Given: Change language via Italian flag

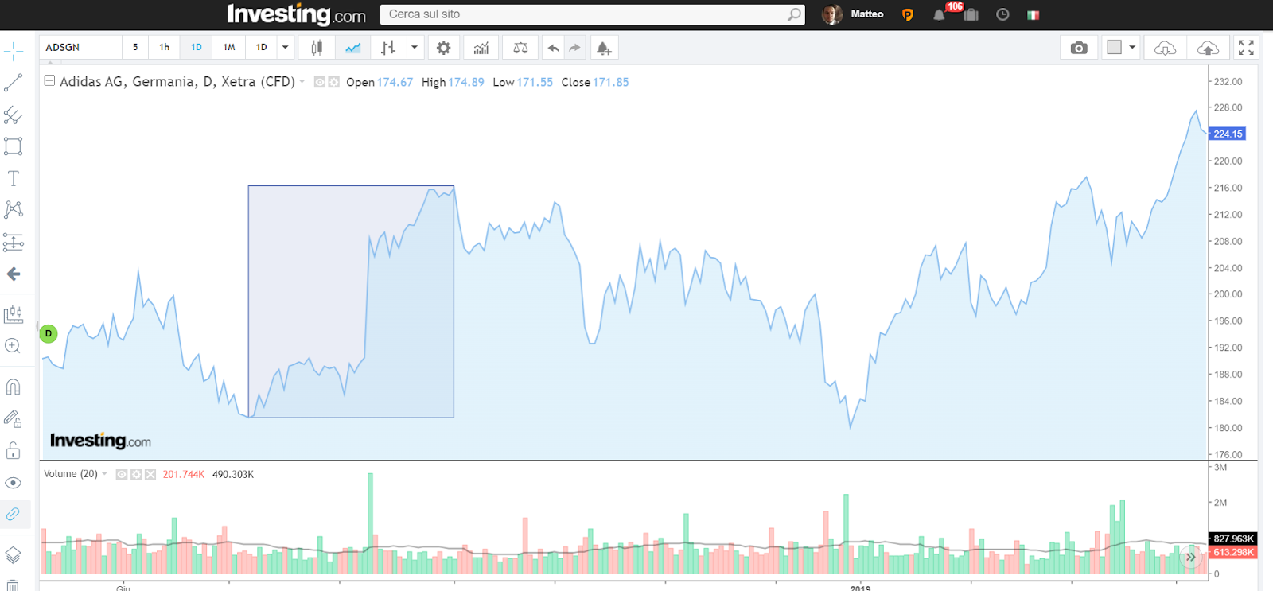Looking at the screenshot, I should tap(1034, 15).
